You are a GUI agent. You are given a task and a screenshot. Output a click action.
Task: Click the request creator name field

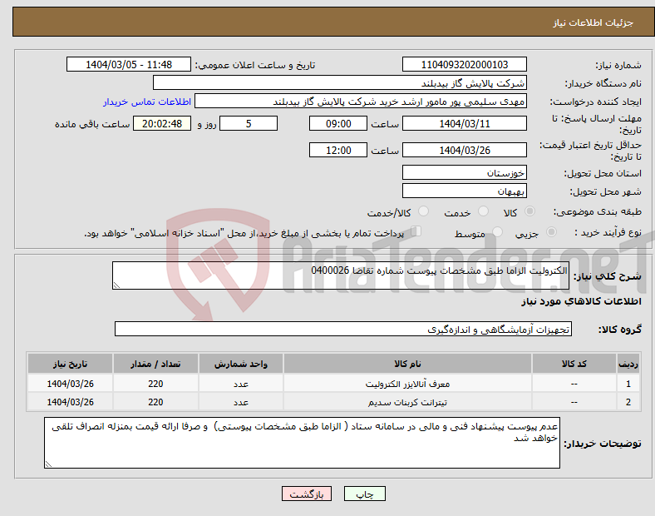(x=361, y=102)
